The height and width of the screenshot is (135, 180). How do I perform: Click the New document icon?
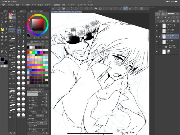59,8
